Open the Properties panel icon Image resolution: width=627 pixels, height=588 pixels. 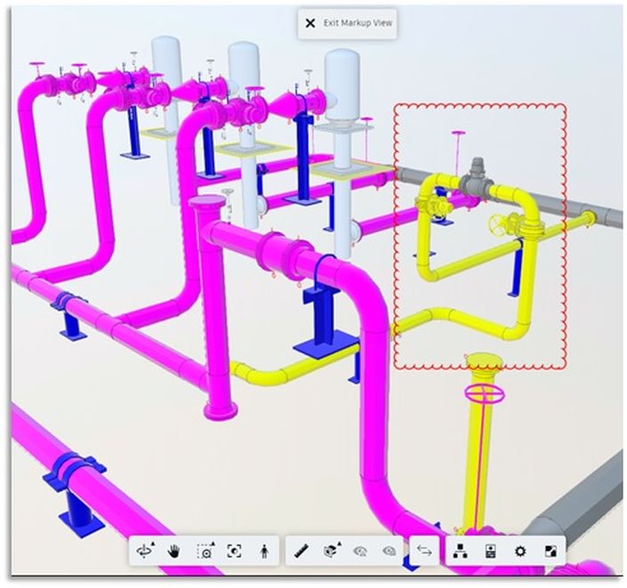click(489, 552)
